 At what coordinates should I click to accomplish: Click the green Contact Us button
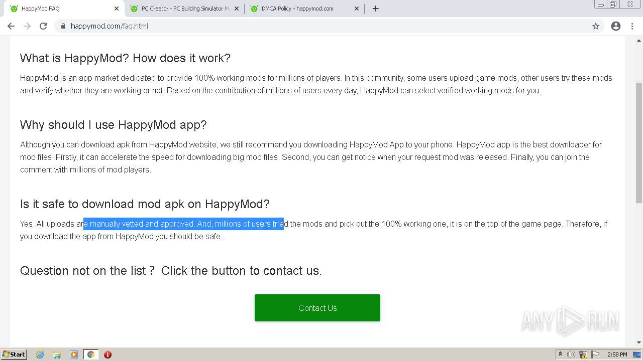[x=317, y=308]
